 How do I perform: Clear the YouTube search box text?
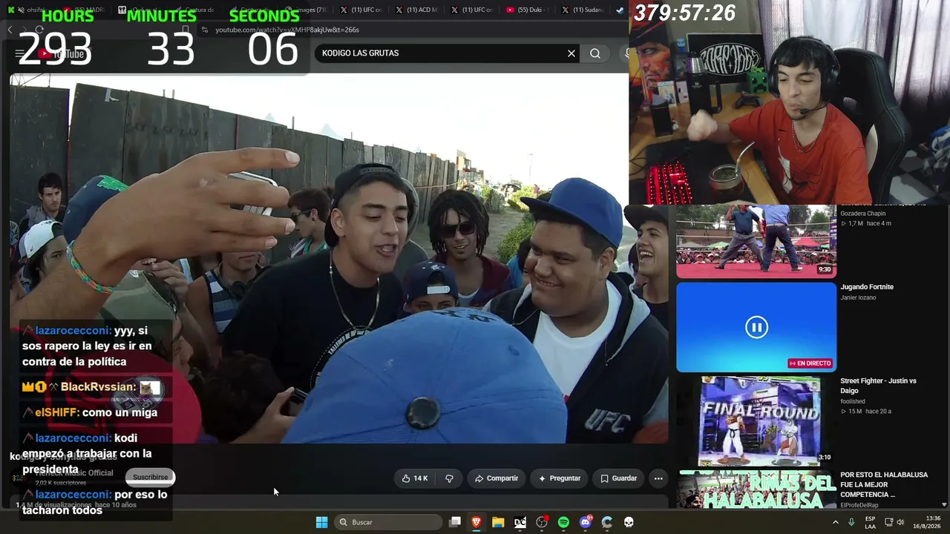pos(571,53)
